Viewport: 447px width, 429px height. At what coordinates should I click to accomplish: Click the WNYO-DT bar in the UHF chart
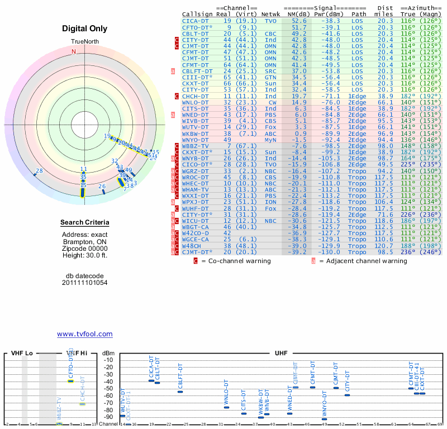[x=325, y=419]
